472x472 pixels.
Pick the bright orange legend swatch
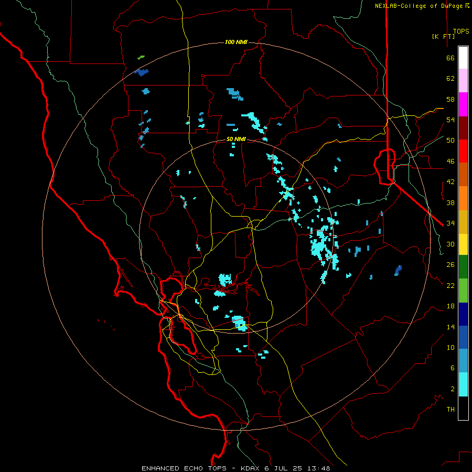(463, 198)
